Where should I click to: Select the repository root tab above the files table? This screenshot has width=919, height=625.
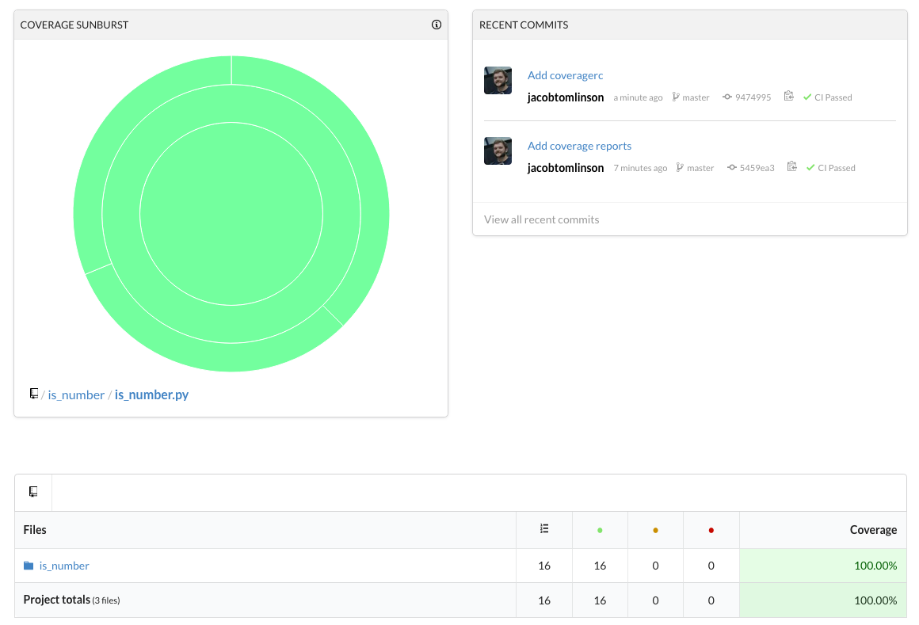point(33,492)
